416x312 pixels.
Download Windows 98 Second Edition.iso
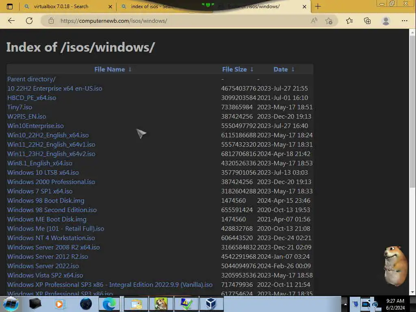pyautogui.click(x=52, y=210)
